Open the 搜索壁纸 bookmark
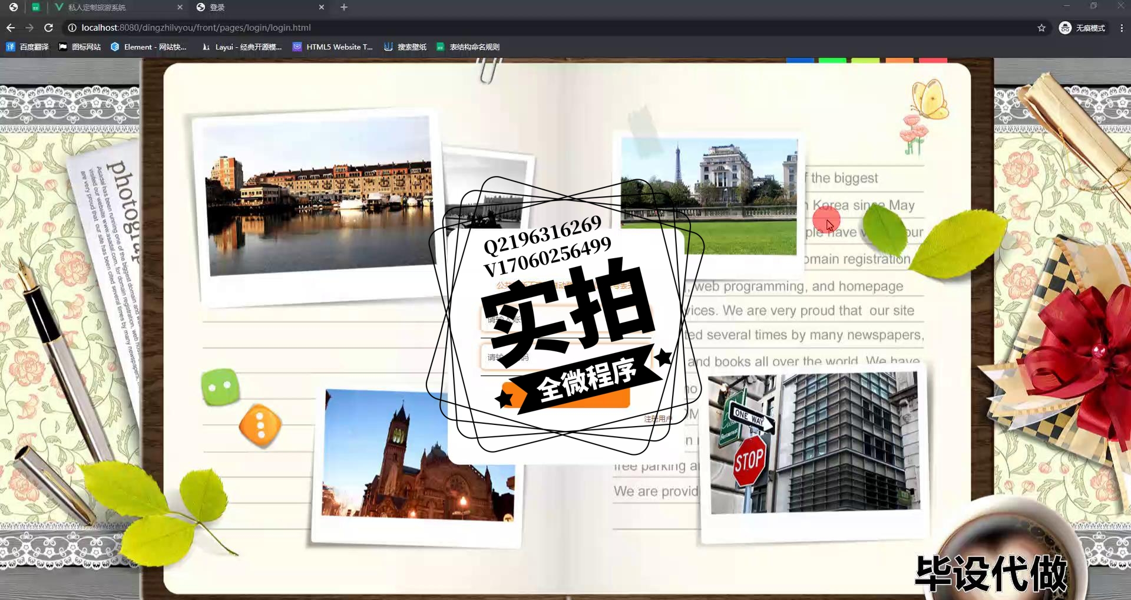The height and width of the screenshot is (600, 1131). pos(405,47)
